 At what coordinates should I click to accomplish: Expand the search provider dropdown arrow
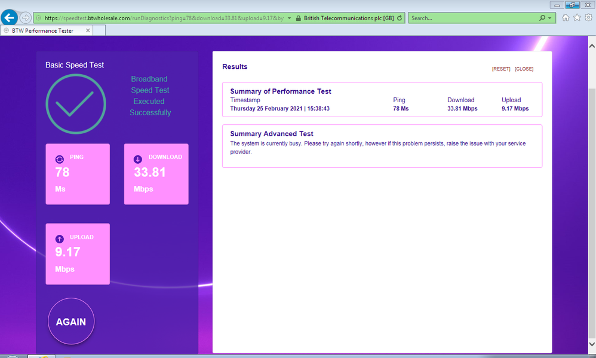click(x=550, y=18)
